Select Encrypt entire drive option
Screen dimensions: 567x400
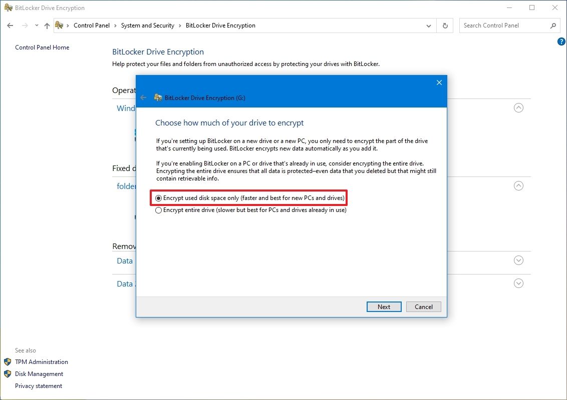(x=158, y=210)
